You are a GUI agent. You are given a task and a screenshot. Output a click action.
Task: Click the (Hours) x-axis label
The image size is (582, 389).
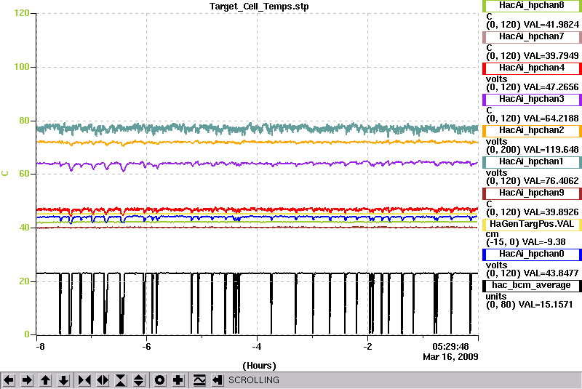coord(259,366)
